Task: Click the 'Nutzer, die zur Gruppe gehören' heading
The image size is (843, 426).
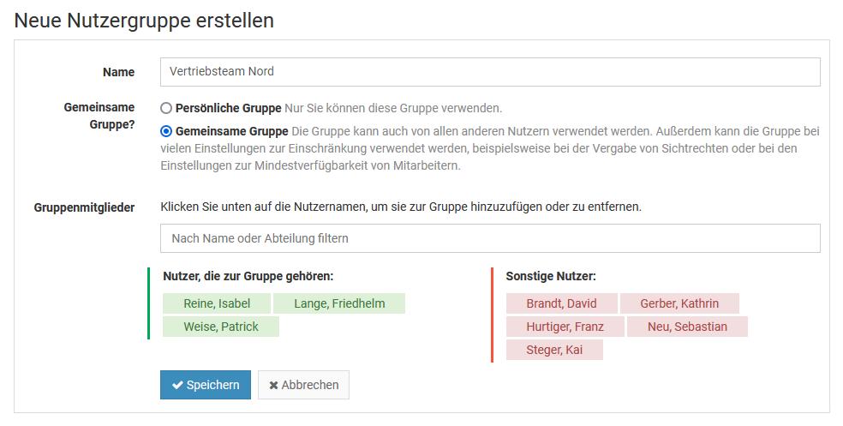Action: 248,277
